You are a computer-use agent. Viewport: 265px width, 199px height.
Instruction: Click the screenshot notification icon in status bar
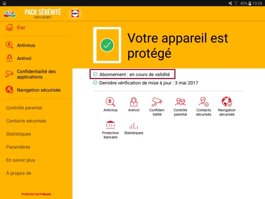click(4, 3)
